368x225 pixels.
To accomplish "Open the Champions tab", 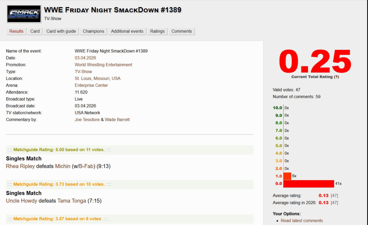I will pyautogui.click(x=93, y=31).
